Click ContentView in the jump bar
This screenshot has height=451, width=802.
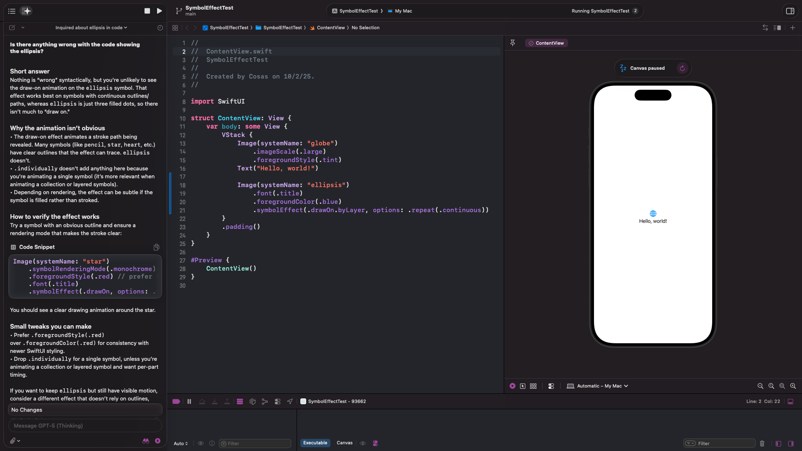coord(330,28)
